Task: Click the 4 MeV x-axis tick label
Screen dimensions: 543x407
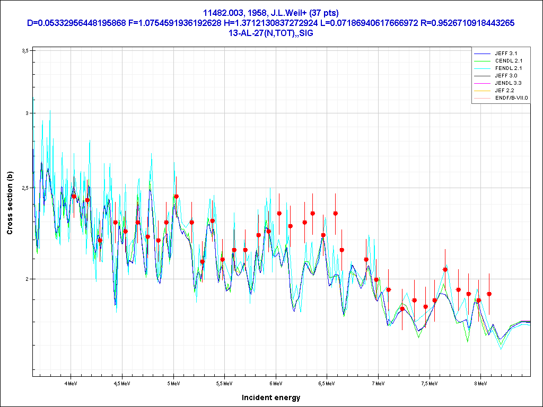Action: coord(71,383)
